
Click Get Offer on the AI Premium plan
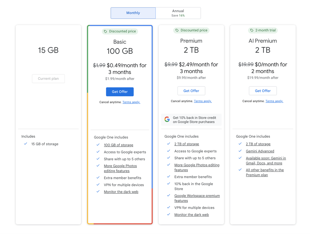pyautogui.click(x=263, y=91)
